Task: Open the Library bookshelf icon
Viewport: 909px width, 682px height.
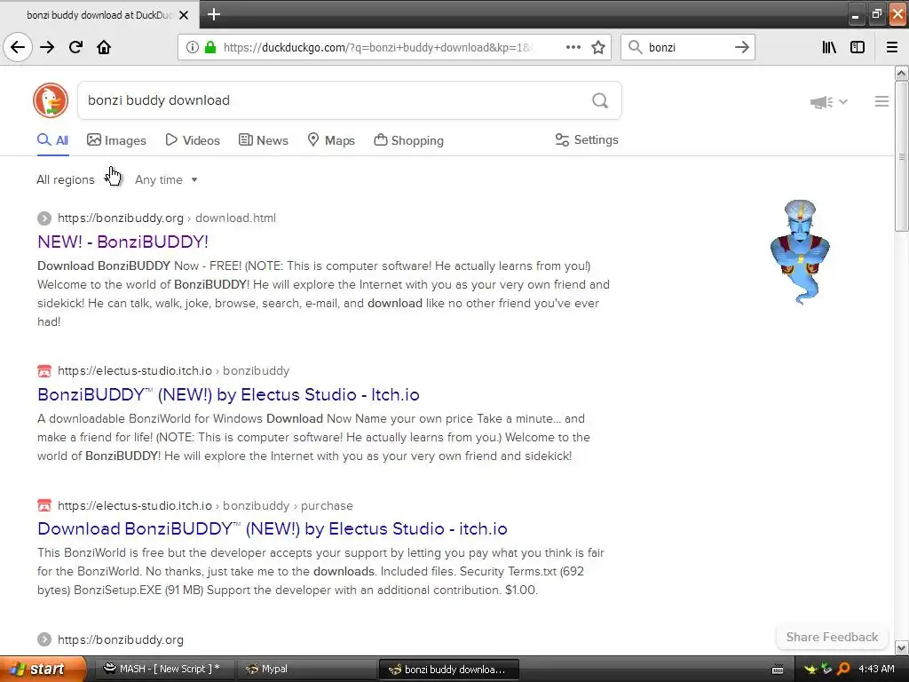Action: coord(829,47)
